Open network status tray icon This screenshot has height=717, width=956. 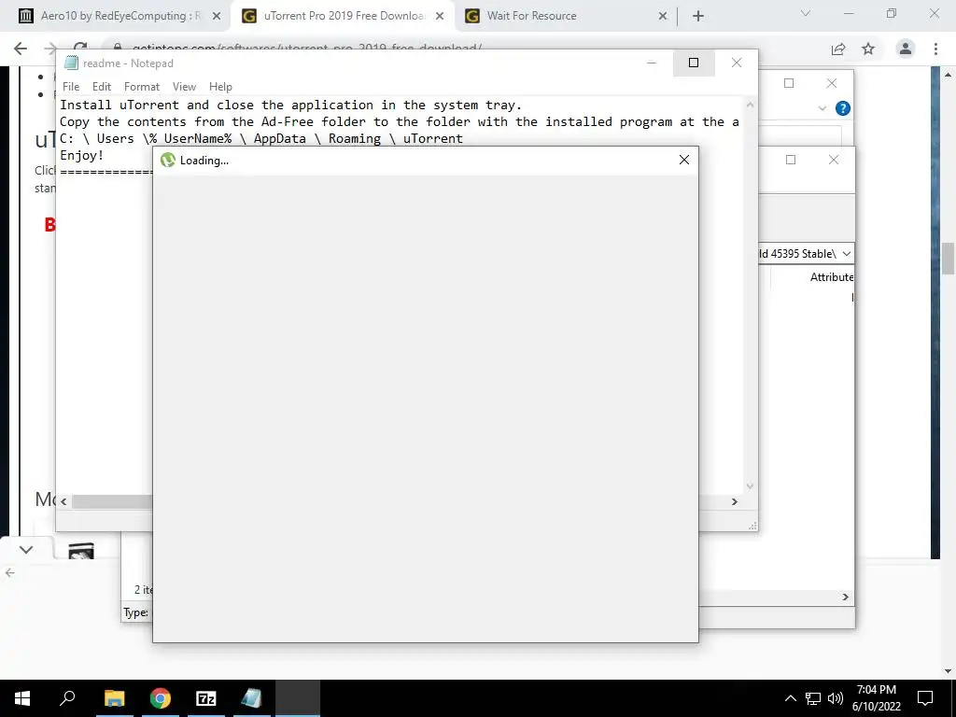pos(813,698)
